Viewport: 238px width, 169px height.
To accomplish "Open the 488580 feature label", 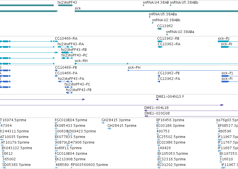I will (x=62, y=165).
